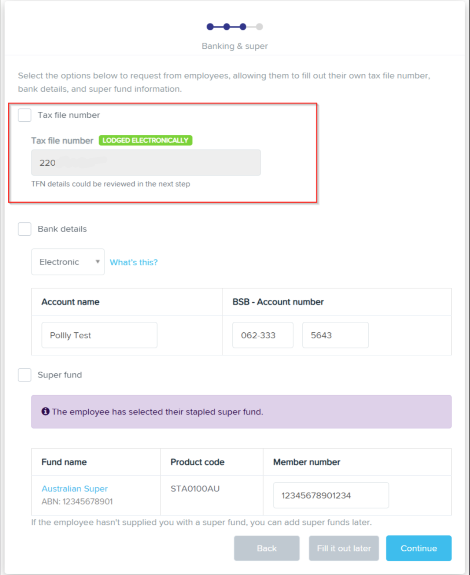This screenshot has height=575, width=470.
Task: Click the Member number input field
Action: pos(331,495)
